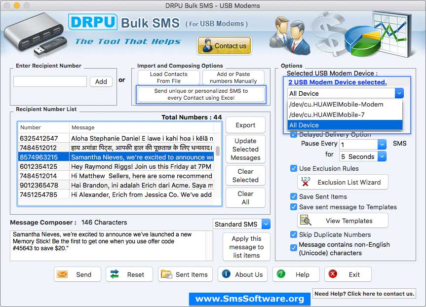Click the magnifier document View Templates icon
This screenshot has width=426, height=307.
coord(306,220)
